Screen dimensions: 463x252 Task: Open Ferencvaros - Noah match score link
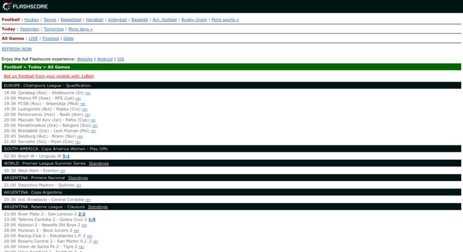pyautogui.click(x=88, y=115)
